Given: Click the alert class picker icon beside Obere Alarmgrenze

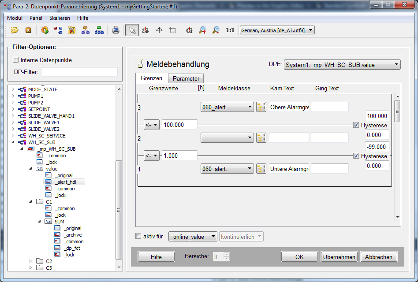Looking at the screenshot, I should (261, 107).
